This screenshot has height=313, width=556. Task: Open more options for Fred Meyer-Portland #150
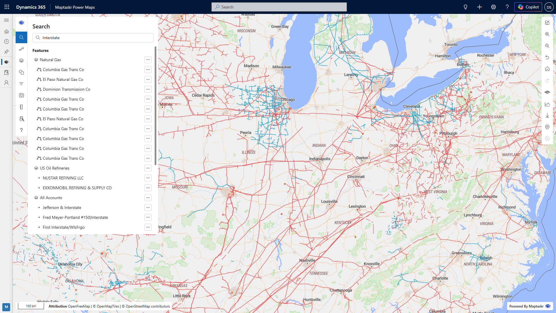tap(148, 217)
